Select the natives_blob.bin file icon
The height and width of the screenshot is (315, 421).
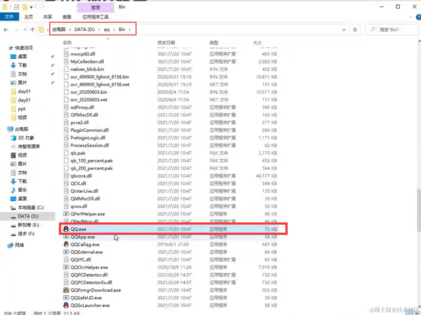click(x=66, y=69)
